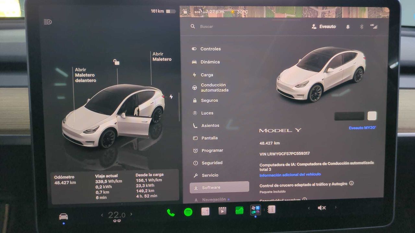The image size is (415, 233).
Task: Open the weather sun icon
Action: pos(232,12)
